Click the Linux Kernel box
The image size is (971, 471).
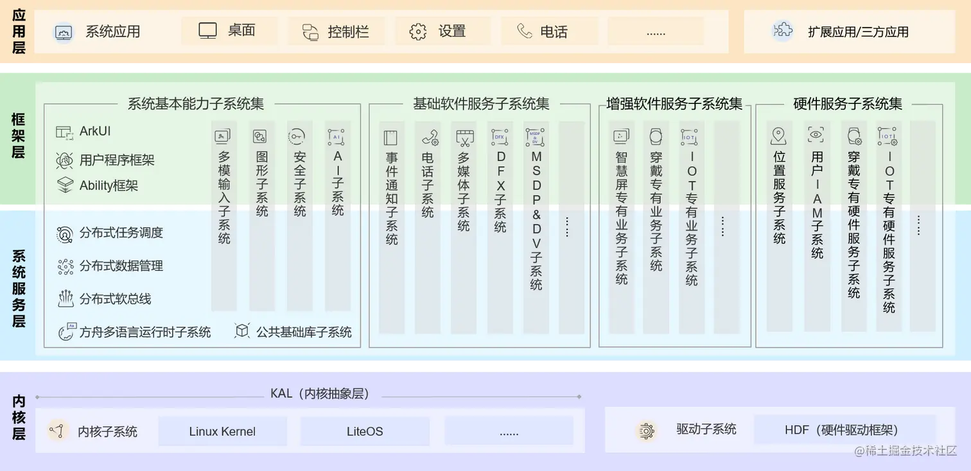(222, 431)
